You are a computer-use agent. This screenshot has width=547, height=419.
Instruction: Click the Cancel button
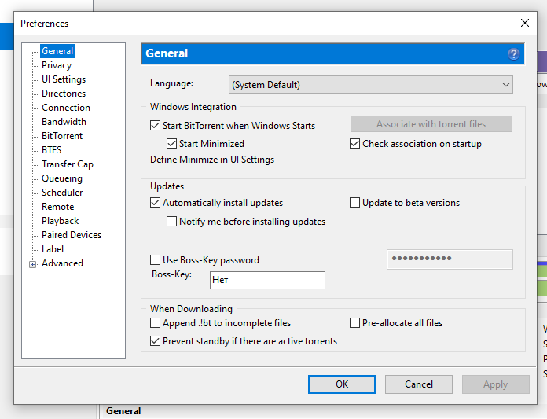pyautogui.click(x=418, y=384)
